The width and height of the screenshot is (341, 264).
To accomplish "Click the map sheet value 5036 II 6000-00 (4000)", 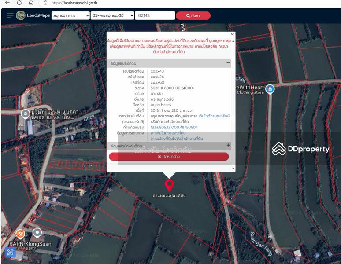I will [172, 88].
